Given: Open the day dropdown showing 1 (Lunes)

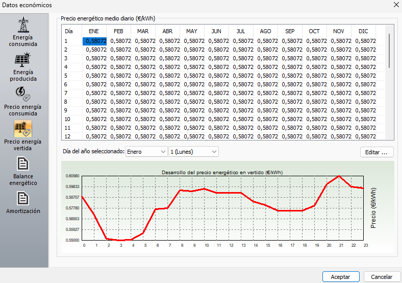Looking at the screenshot, I should 193,152.
